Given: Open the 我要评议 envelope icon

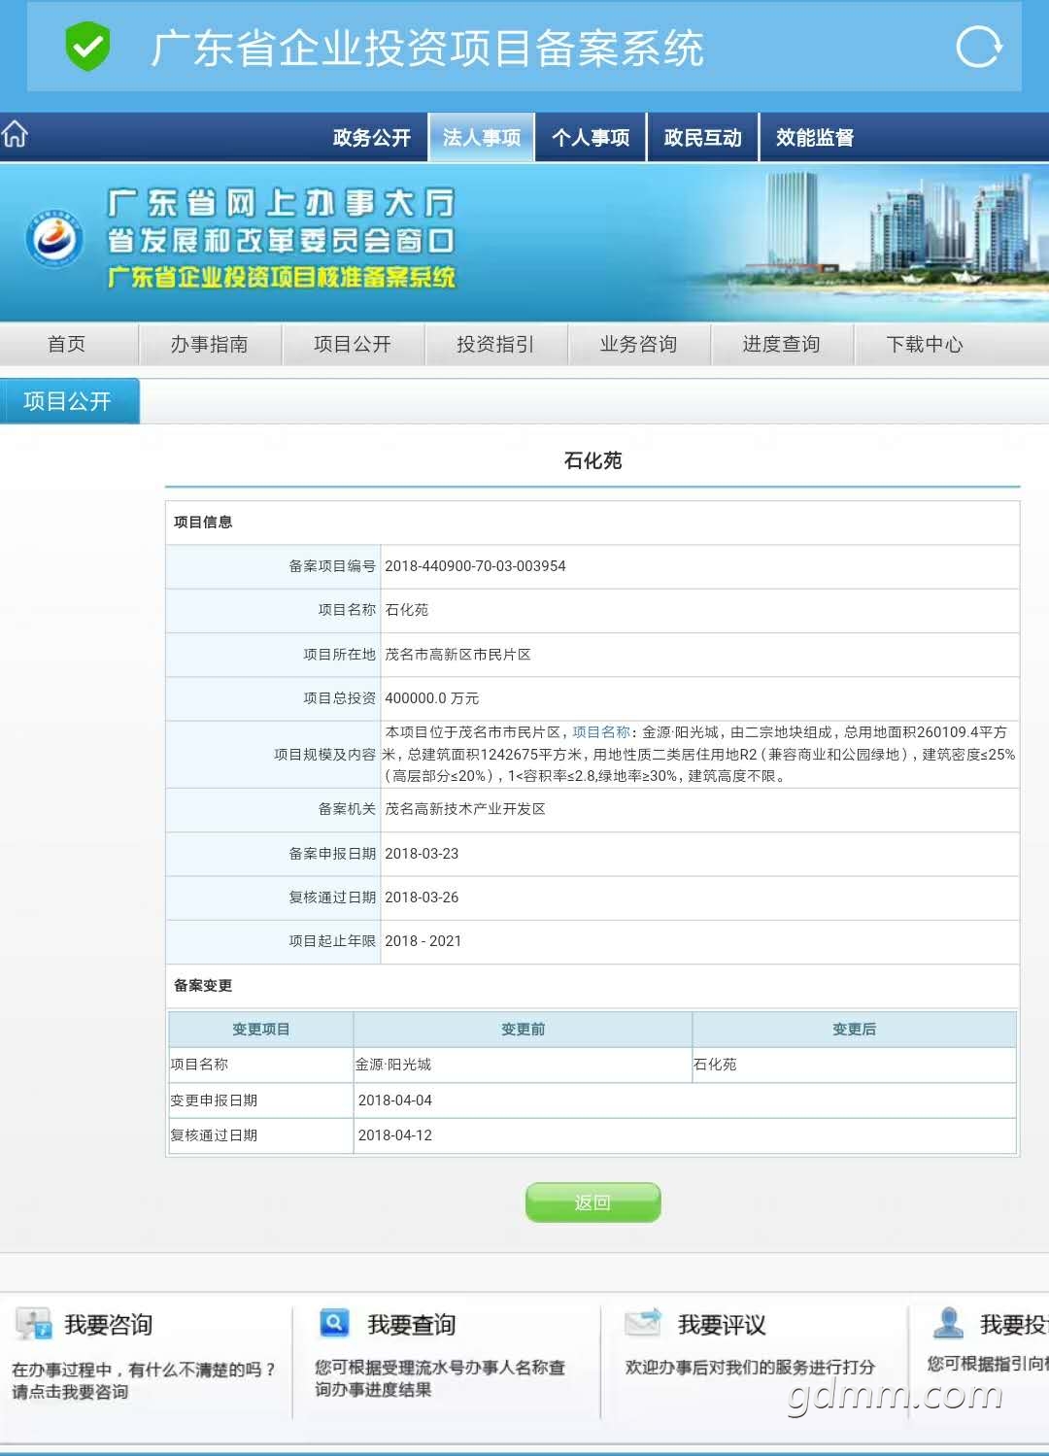Looking at the screenshot, I should click(x=642, y=1322).
